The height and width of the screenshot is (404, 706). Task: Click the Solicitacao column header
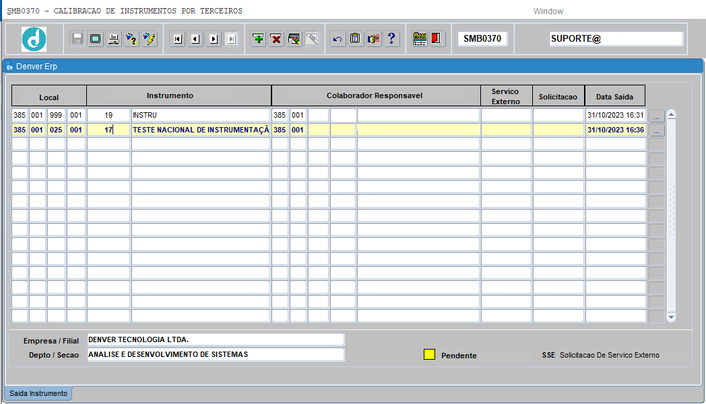558,96
